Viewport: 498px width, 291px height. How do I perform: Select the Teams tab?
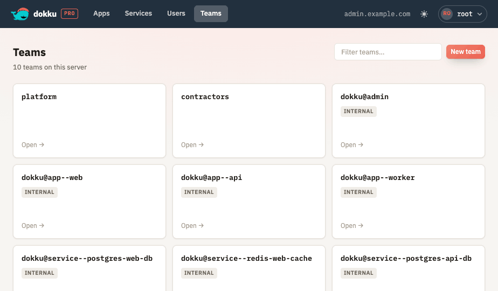211,13
